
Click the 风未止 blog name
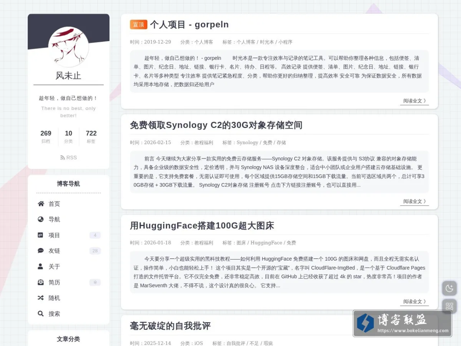[68, 76]
